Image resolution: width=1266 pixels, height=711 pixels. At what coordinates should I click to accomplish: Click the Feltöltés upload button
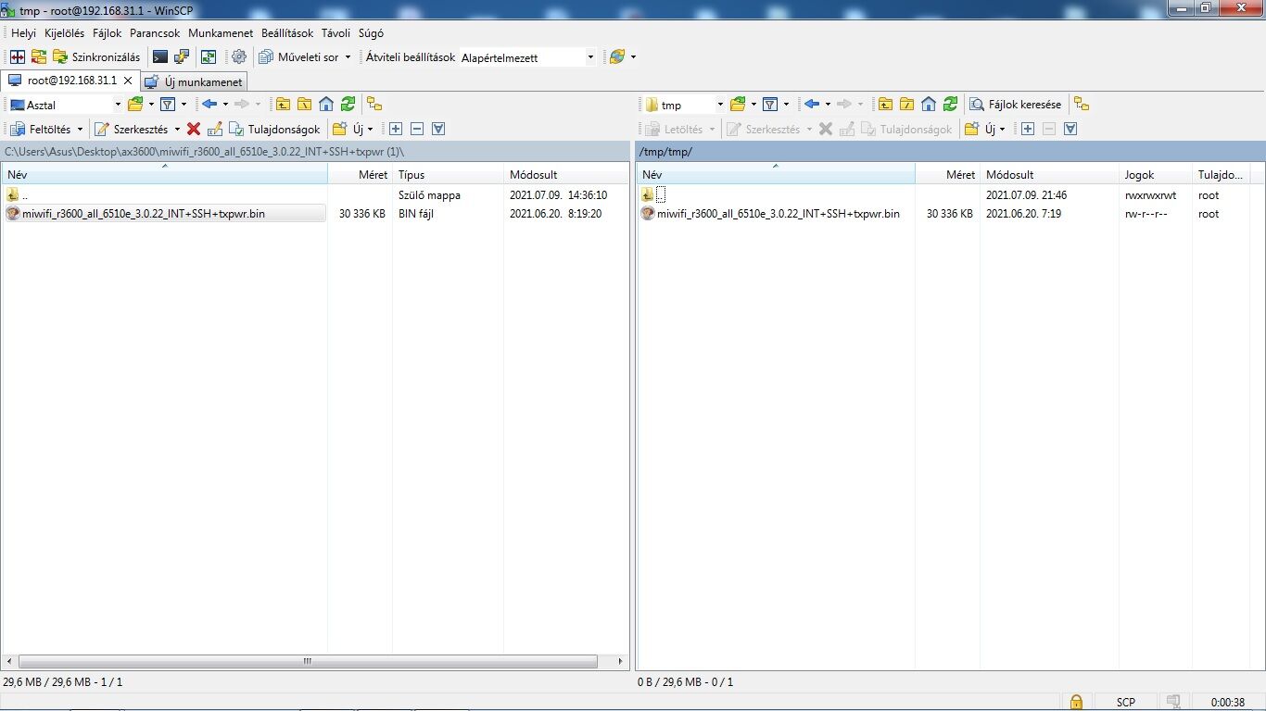40,130
